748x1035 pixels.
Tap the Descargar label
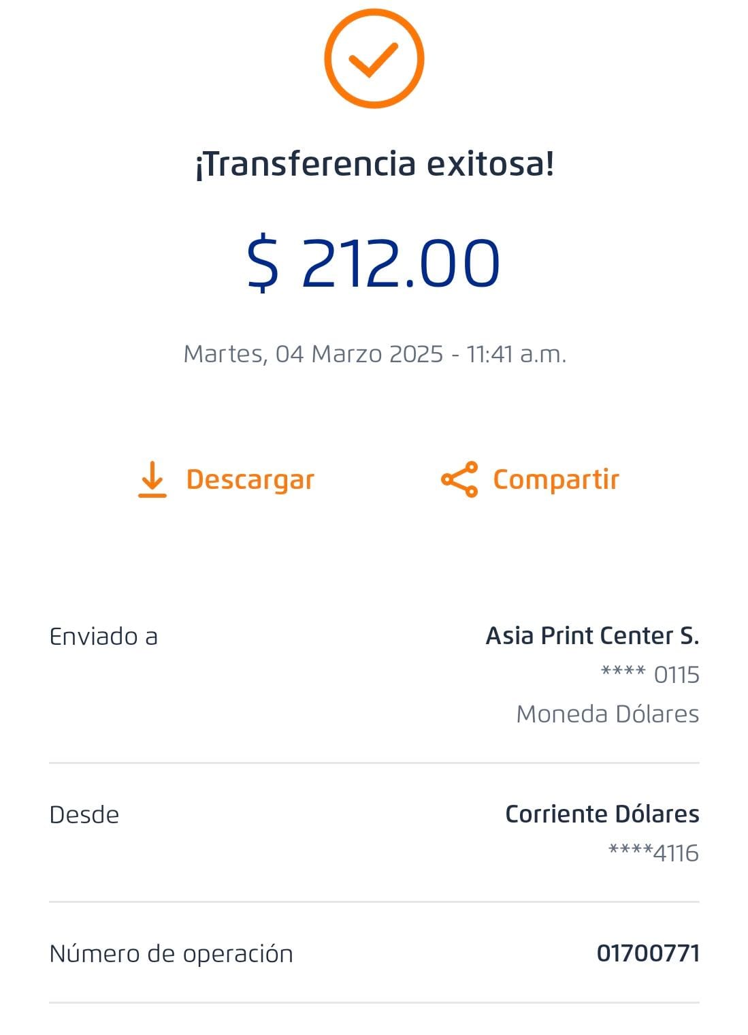tap(250, 479)
